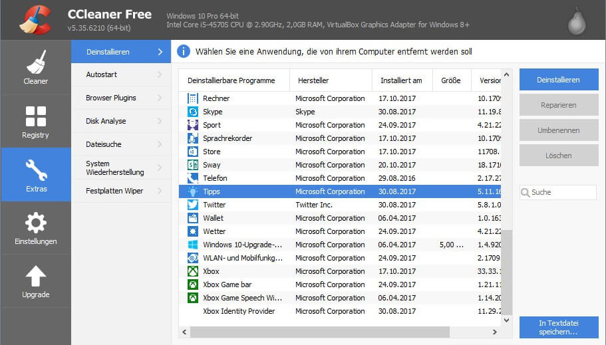Select Xbox Identity Provider row
This screenshot has width=606, height=345.
[x=340, y=311]
